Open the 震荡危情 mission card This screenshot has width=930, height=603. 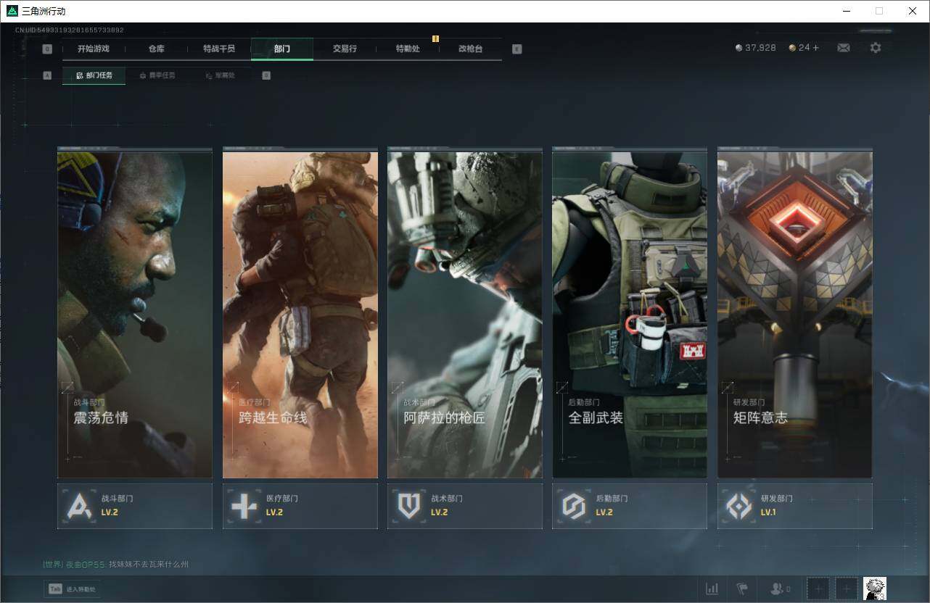coord(135,313)
